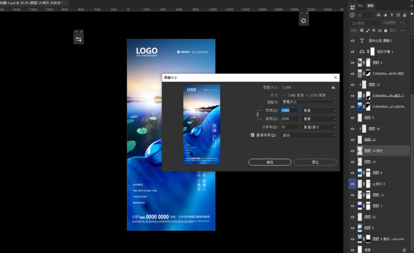
Task: Click the lock image pixels brush icon
Action: click(368, 31)
